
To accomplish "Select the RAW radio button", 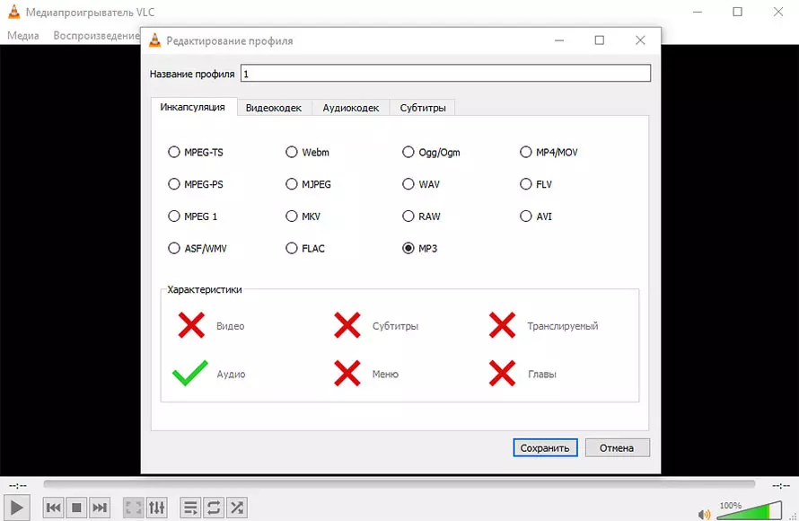I will pyautogui.click(x=408, y=216).
